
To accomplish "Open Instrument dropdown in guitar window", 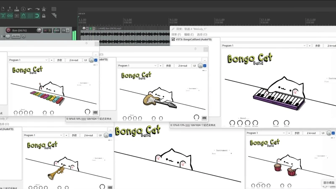I will 192,90.
